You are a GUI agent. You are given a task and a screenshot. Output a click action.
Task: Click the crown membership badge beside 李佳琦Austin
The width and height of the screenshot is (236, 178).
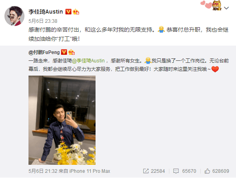coord(76,12)
